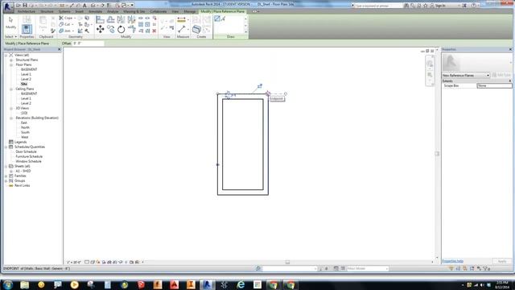Click the Save icon in the quick access toolbar
The image size is (515, 290).
pos(25,6)
